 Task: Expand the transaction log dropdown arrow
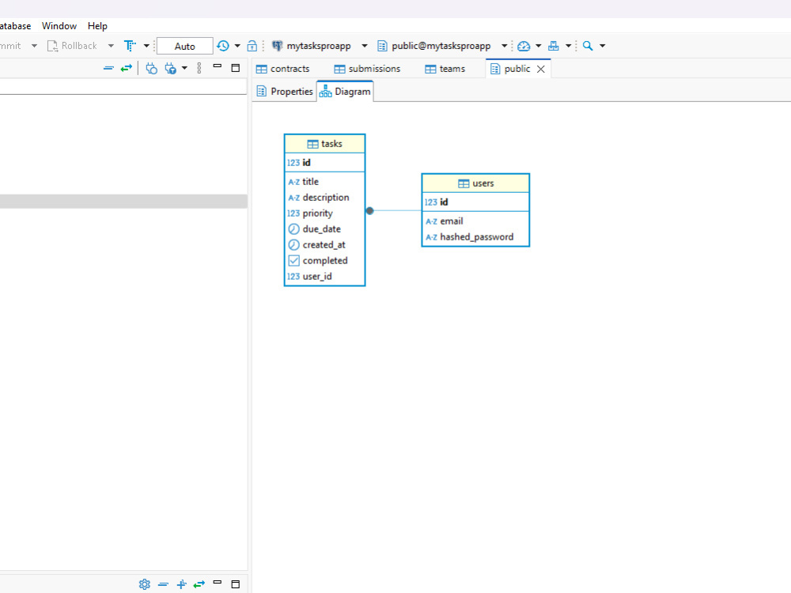[x=237, y=46]
